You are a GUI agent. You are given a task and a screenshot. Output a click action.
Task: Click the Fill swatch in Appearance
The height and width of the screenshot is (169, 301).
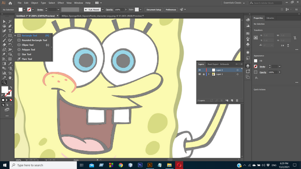pos(255,61)
